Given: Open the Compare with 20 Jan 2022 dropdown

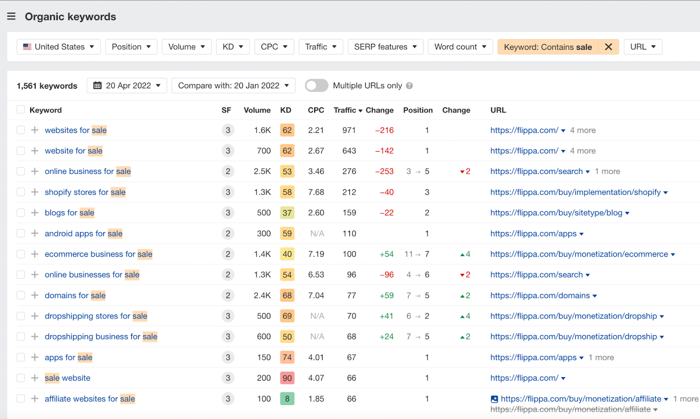Looking at the screenshot, I should [234, 86].
